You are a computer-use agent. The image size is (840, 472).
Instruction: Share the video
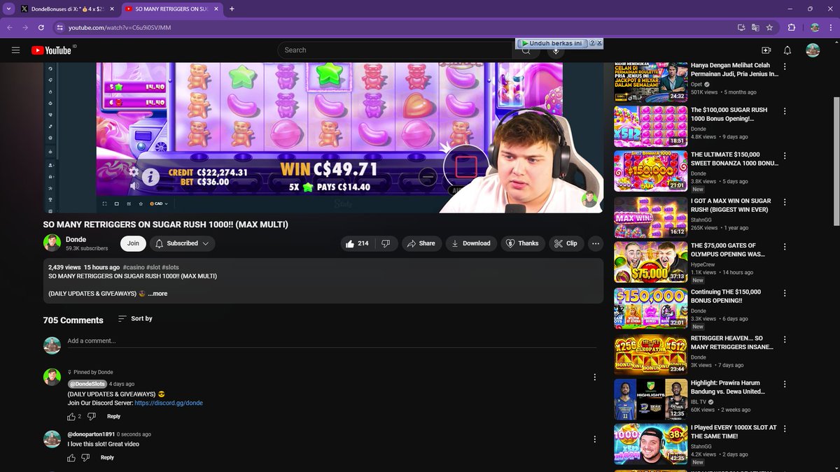pos(421,243)
